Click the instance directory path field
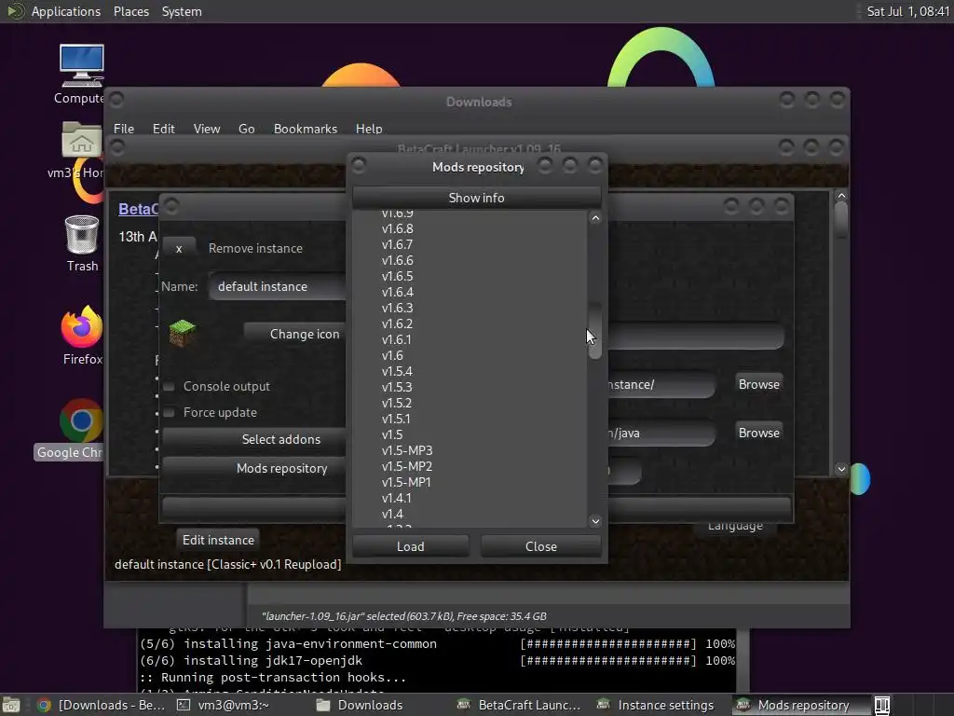This screenshot has width=954, height=716. [661, 385]
